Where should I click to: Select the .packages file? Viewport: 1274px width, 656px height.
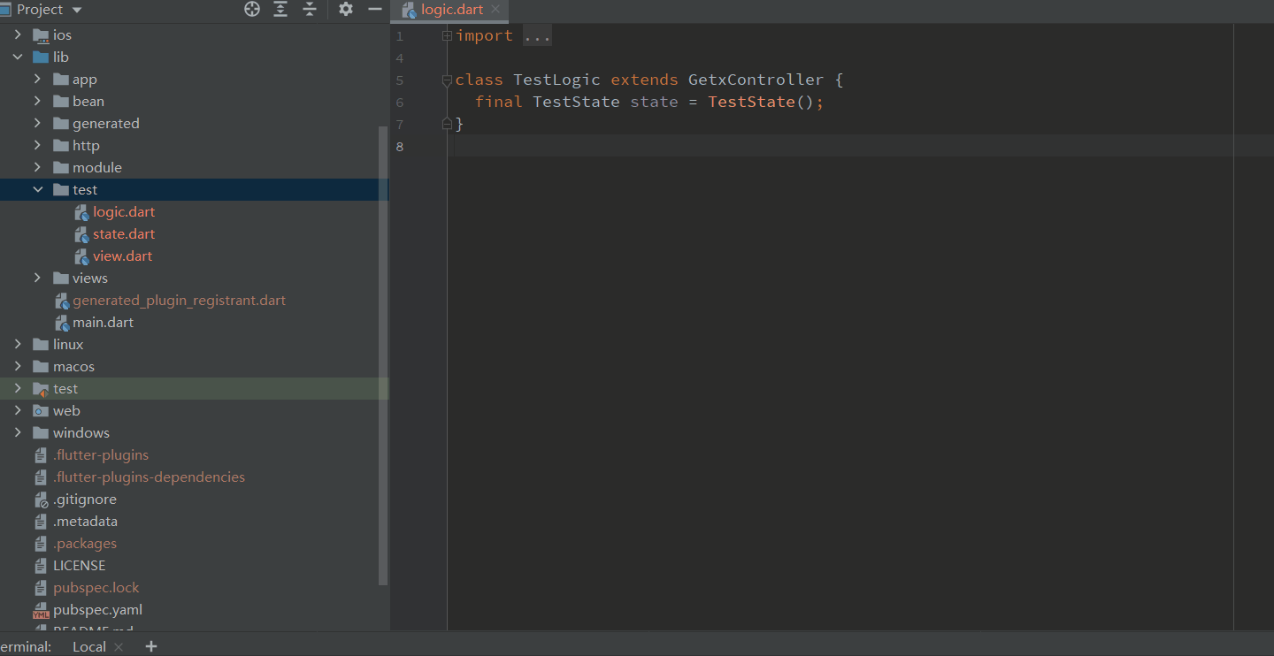pyautogui.click(x=85, y=543)
